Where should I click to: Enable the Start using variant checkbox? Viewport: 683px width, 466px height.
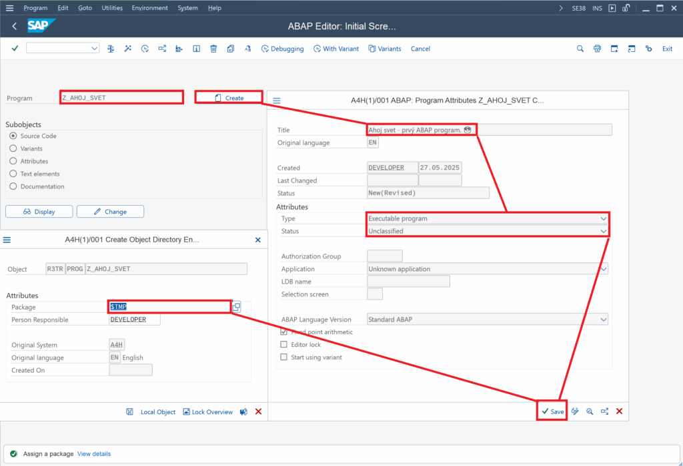(x=284, y=357)
